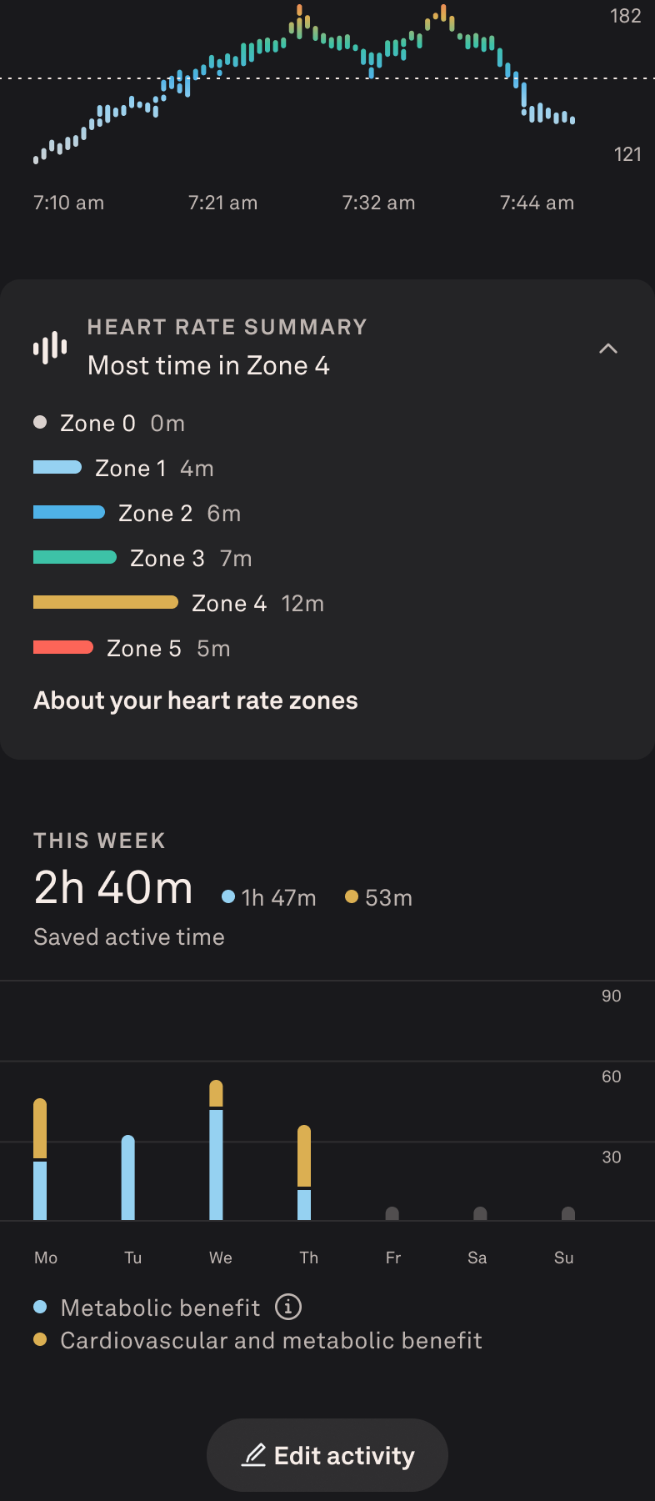Image resolution: width=655 pixels, height=1501 pixels.
Task: Open About your heart rate zones
Action: tap(196, 700)
